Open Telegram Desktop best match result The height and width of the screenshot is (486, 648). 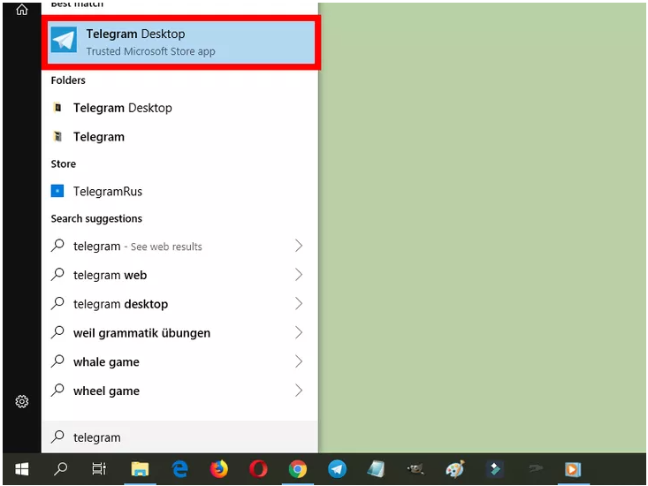(181, 42)
